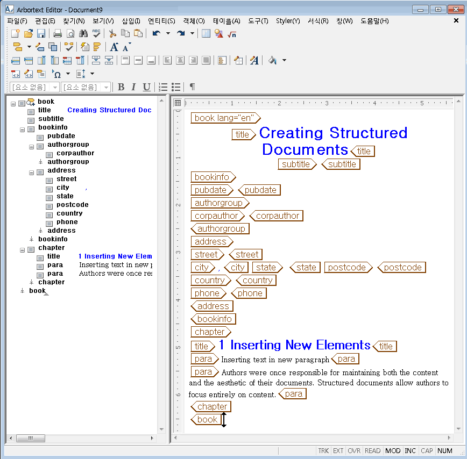467x459 pixels.
Task: Save the document with the floppy icon
Action: pyautogui.click(x=41, y=33)
